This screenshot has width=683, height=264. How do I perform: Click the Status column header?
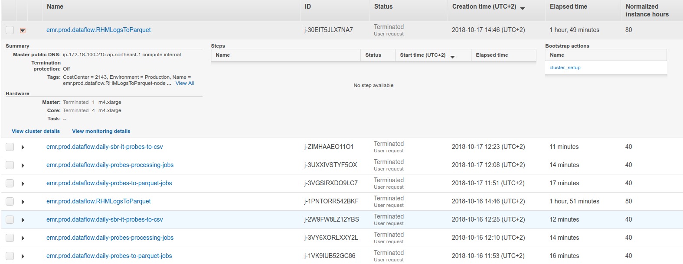coord(383,6)
